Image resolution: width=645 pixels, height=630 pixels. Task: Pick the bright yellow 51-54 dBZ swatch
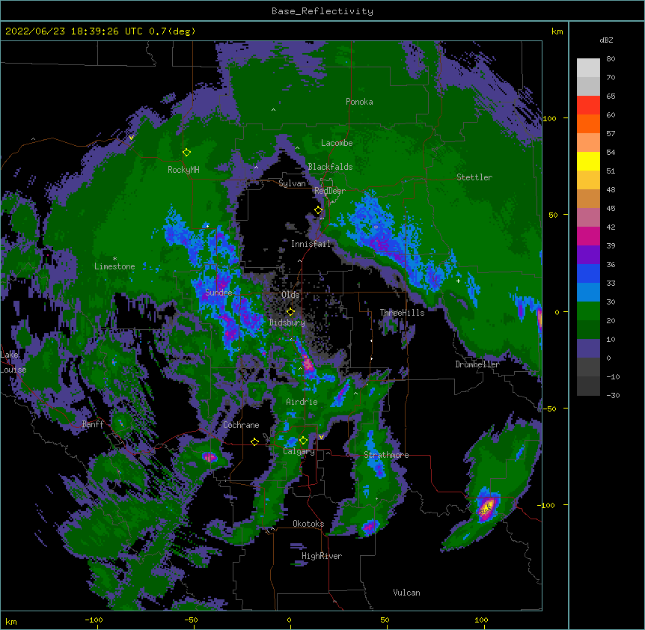click(588, 161)
